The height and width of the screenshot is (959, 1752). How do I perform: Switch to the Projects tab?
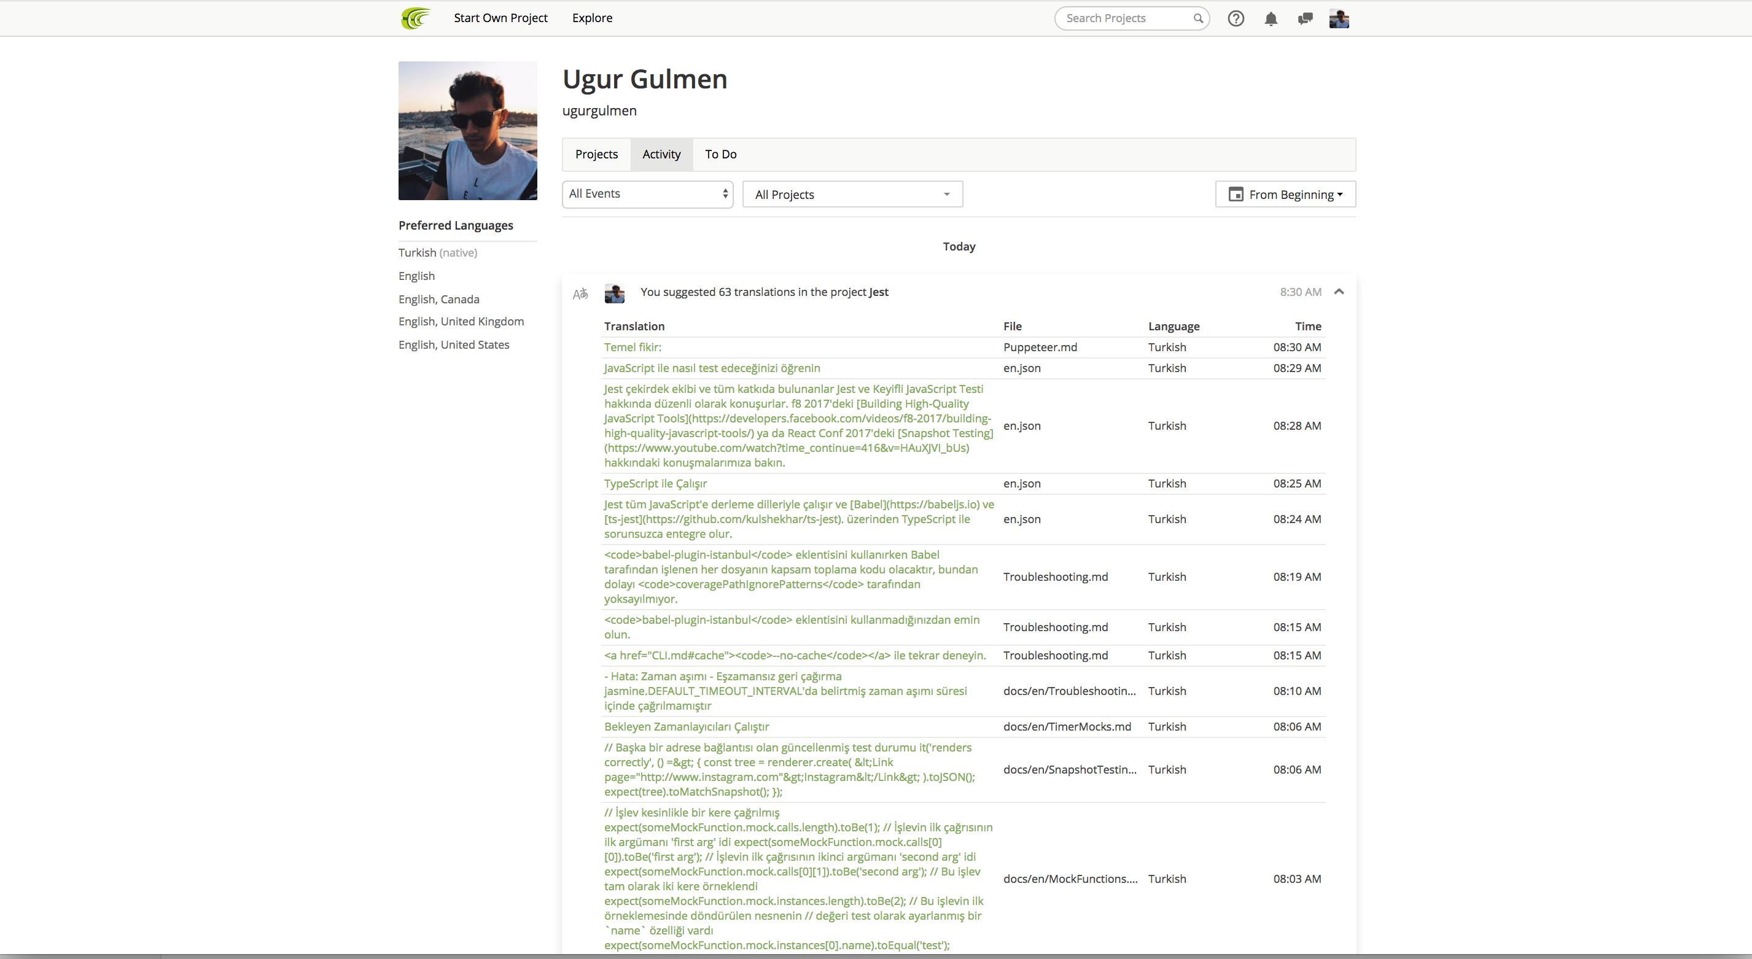tap(596, 154)
